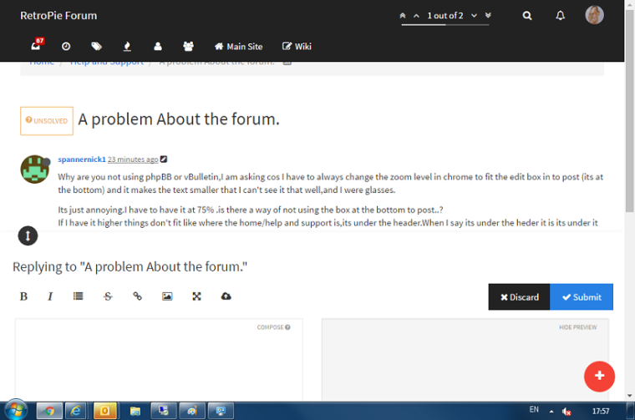Screen dimensions: 635x420
Task: Open the search magnifier icon
Action: click(527, 16)
